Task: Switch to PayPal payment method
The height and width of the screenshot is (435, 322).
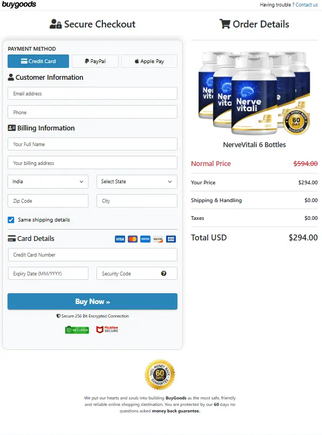Action: [95, 61]
